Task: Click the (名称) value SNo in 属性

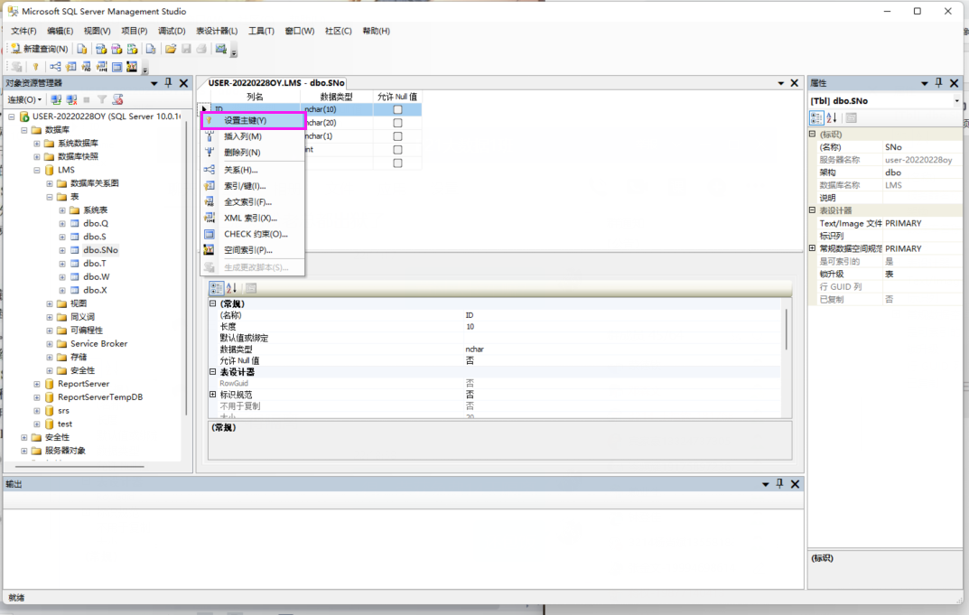Action: 922,147
